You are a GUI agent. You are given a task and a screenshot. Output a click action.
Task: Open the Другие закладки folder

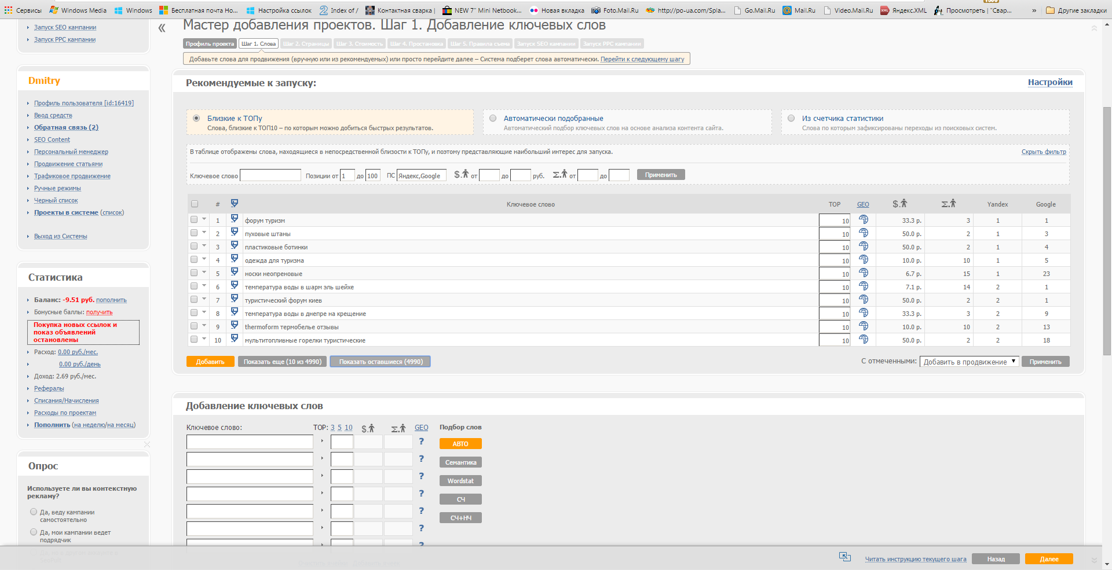tap(1076, 10)
